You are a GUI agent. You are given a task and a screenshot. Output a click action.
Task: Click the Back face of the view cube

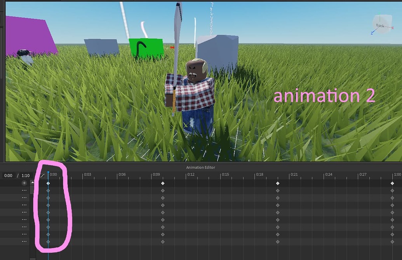(380, 26)
